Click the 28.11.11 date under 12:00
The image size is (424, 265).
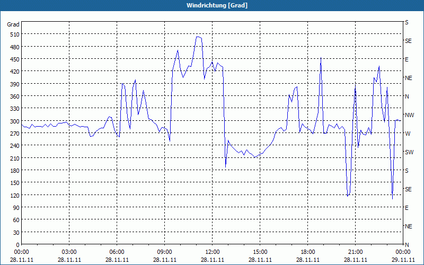click(213, 260)
